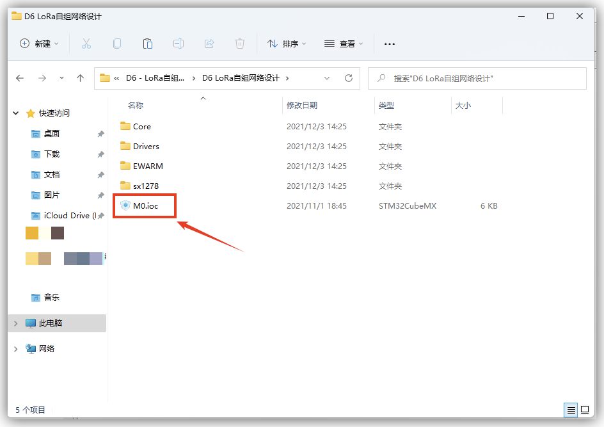Open the 查看 view menu

[x=344, y=44]
